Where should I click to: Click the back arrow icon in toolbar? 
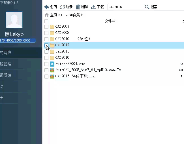coord(47,7)
